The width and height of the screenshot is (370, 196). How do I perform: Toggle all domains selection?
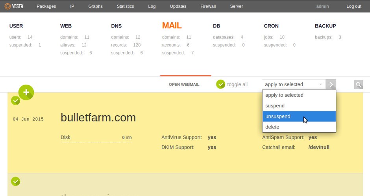(x=232, y=84)
